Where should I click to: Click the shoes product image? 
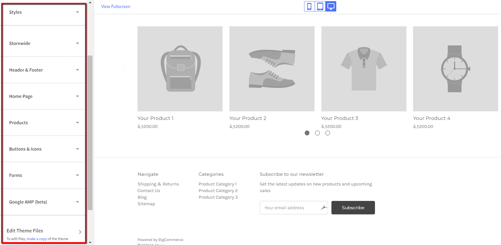click(272, 69)
